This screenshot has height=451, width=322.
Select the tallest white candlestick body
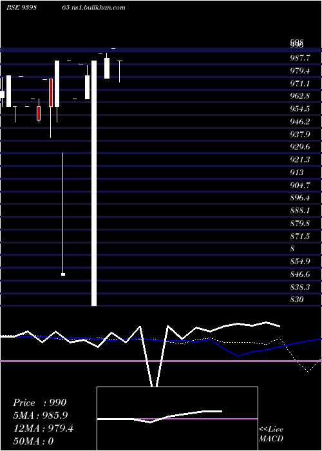(x=94, y=183)
